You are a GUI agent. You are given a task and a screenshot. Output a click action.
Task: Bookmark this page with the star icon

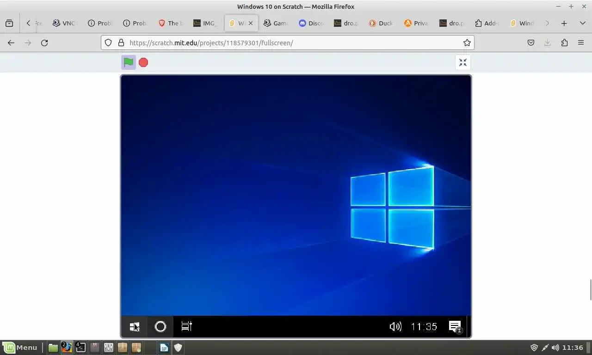pyautogui.click(x=467, y=43)
